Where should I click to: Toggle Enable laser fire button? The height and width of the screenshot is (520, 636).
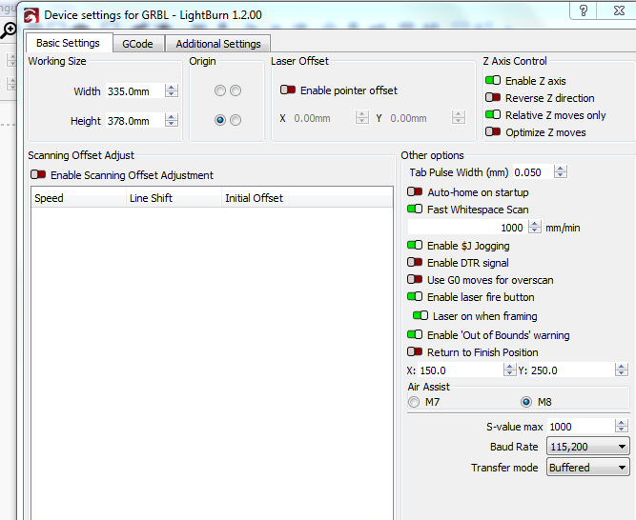[415, 296]
